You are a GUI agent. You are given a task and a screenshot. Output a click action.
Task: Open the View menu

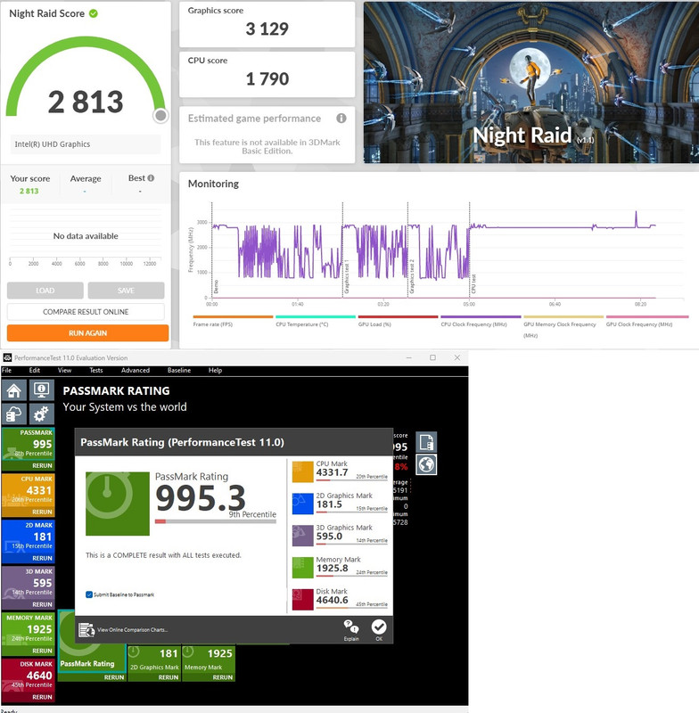pos(64,370)
